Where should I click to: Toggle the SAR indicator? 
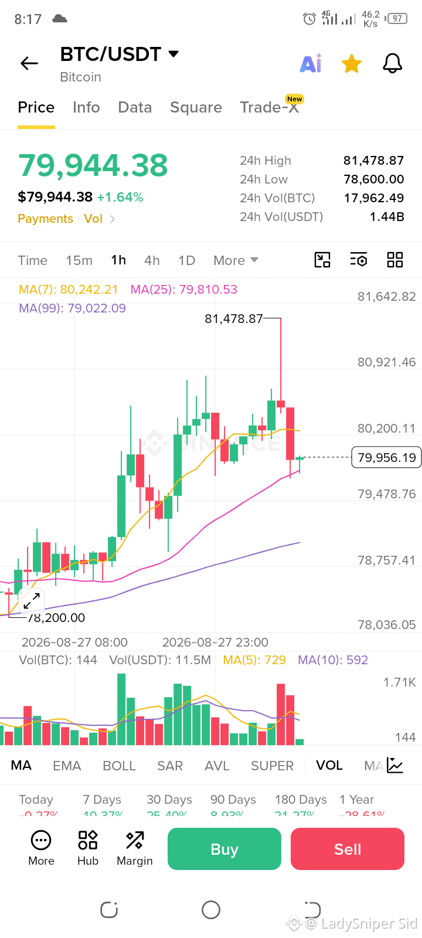pyautogui.click(x=170, y=766)
